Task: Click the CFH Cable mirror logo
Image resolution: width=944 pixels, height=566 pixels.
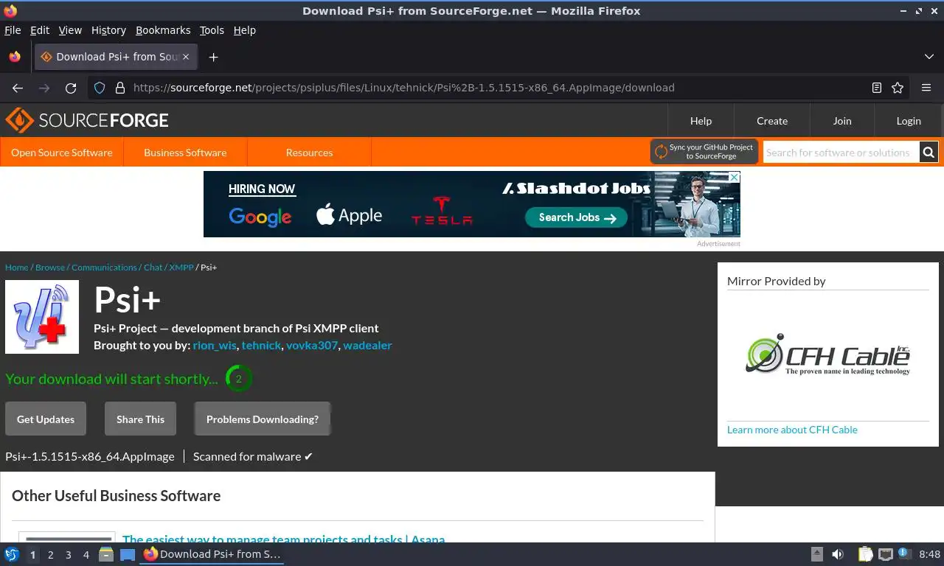Action: pos(827,355)
